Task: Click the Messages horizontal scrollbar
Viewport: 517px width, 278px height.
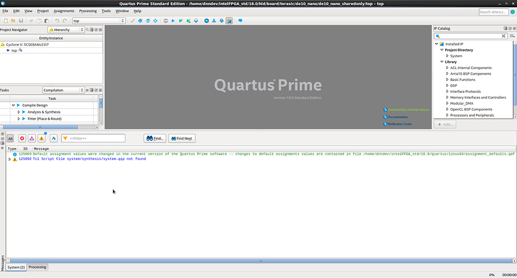Action: 261,261
